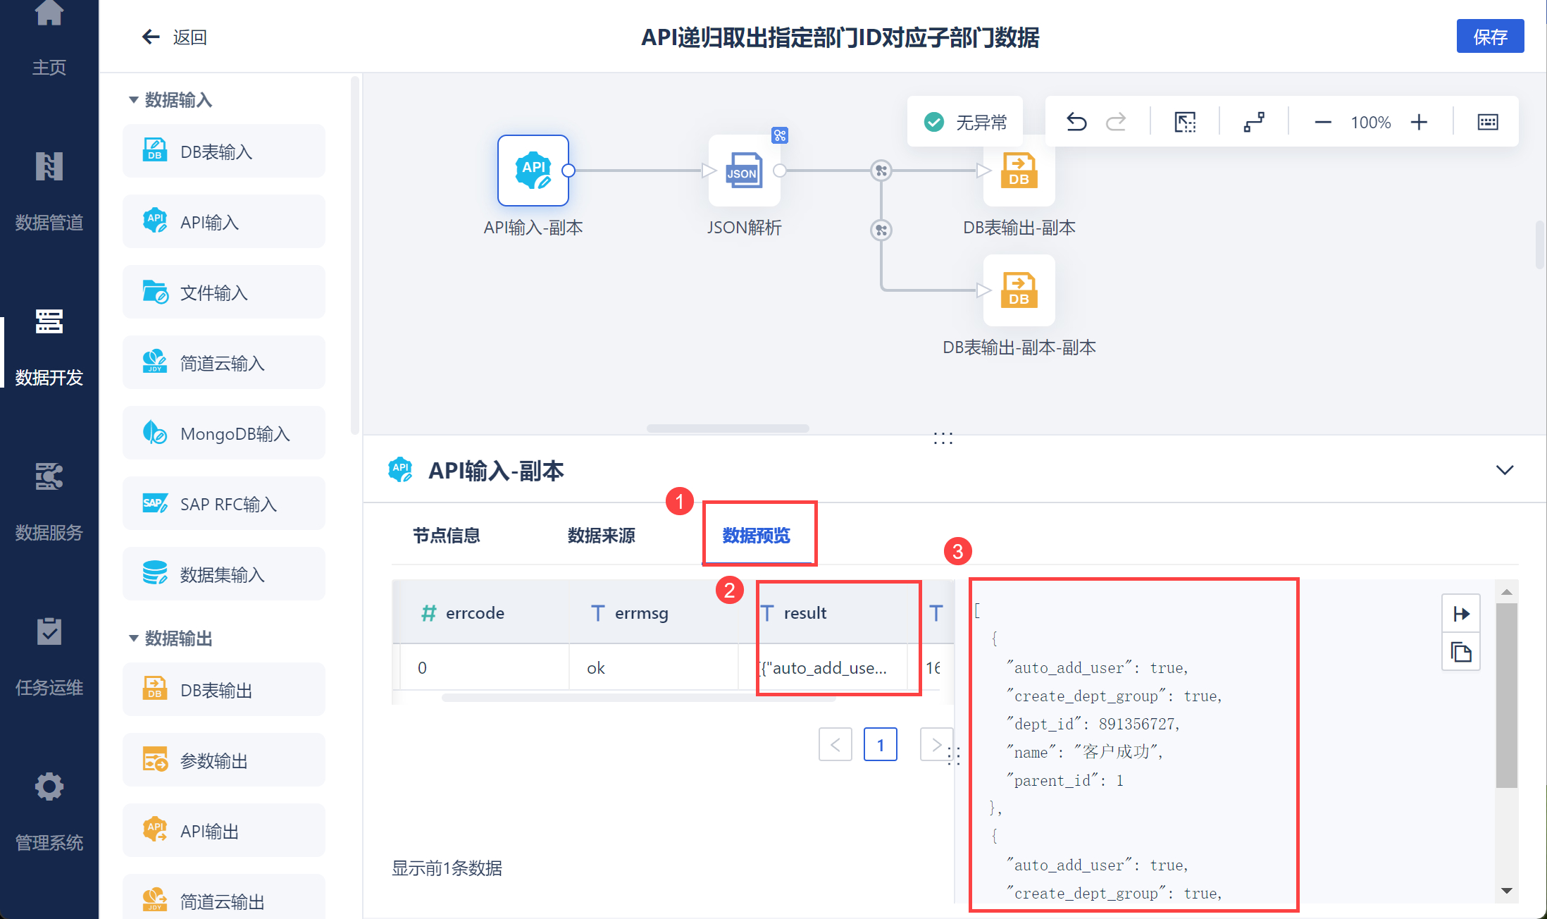
Task: Collapse JSON detail panel arrow icon
Action: tap(1461, 614)
